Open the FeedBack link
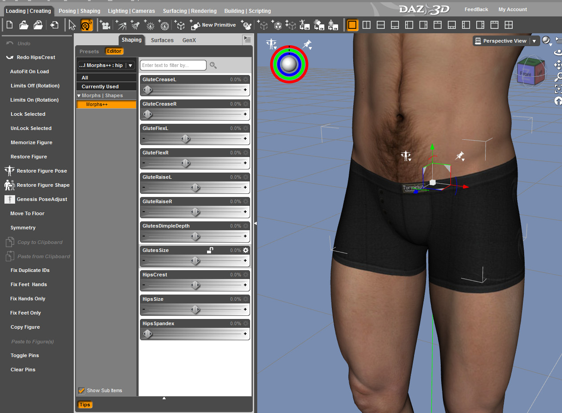562x413 pixels. (x=476, y=9)
